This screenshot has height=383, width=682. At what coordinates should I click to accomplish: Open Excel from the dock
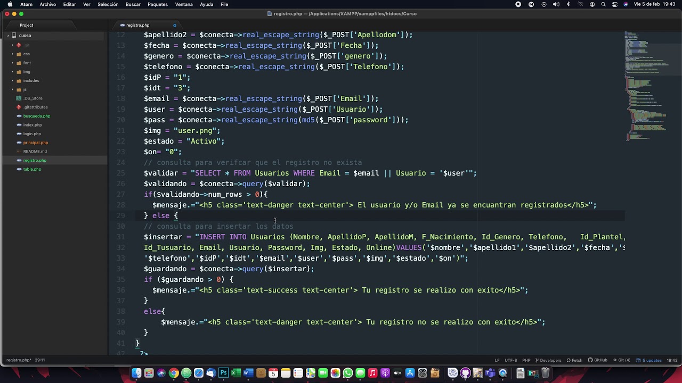pyautogui.click(x=236, y=373)
